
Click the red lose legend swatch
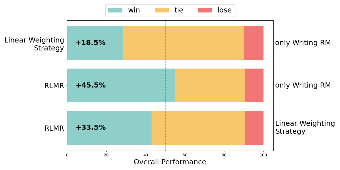tap(205, 10)
